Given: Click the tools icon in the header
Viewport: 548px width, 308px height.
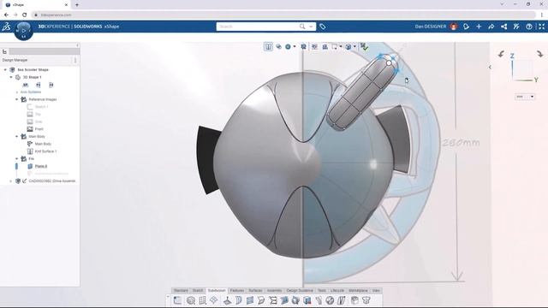Looking at the screenshot, I should tap(516, 27).
